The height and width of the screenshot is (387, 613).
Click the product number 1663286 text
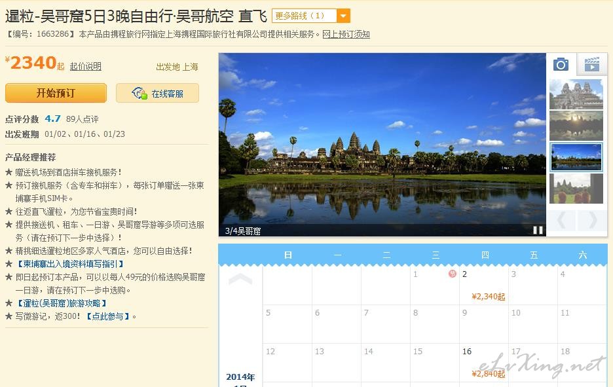point(53,34)
